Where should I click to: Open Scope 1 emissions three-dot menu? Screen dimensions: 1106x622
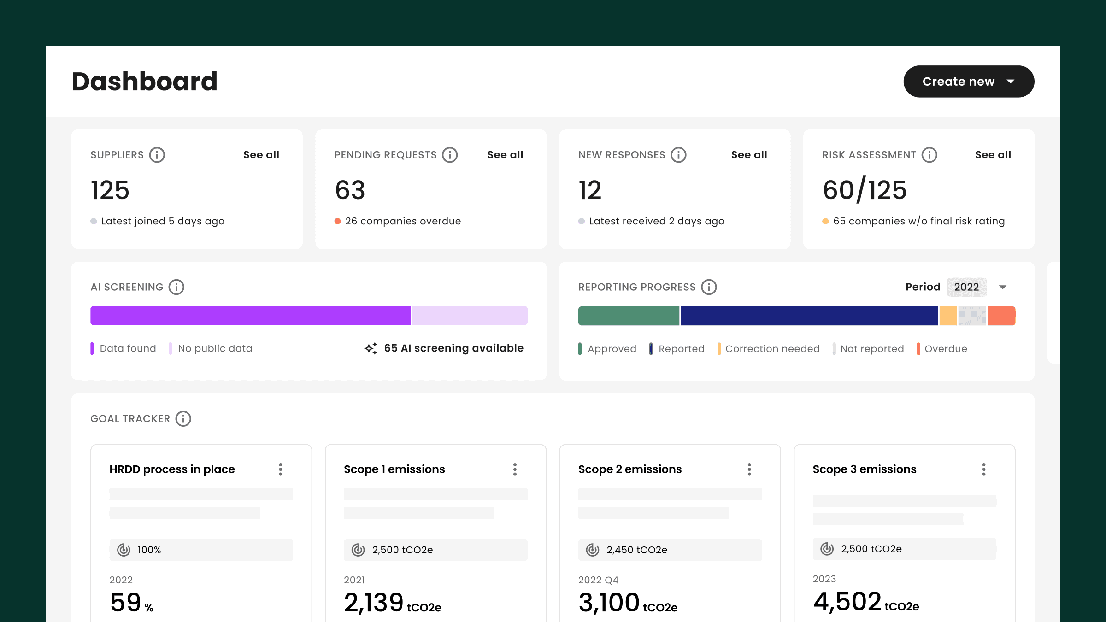(x=515, y=469)
